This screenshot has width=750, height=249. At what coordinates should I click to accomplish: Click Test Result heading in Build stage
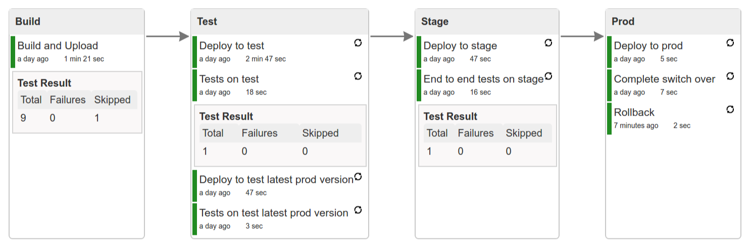(44, 83)
